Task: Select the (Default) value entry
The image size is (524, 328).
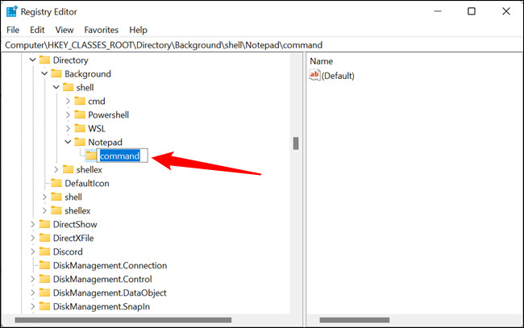Action: [338, 76]
